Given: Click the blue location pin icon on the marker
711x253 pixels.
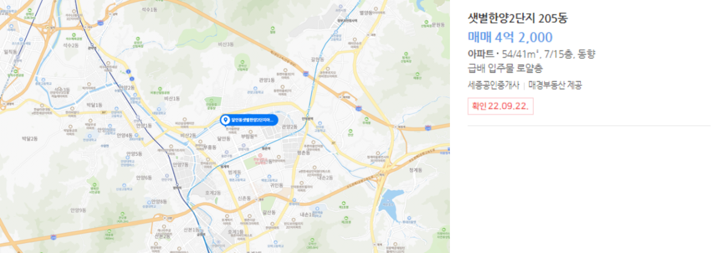Looking at the screenshot, I should pos(225,120).
